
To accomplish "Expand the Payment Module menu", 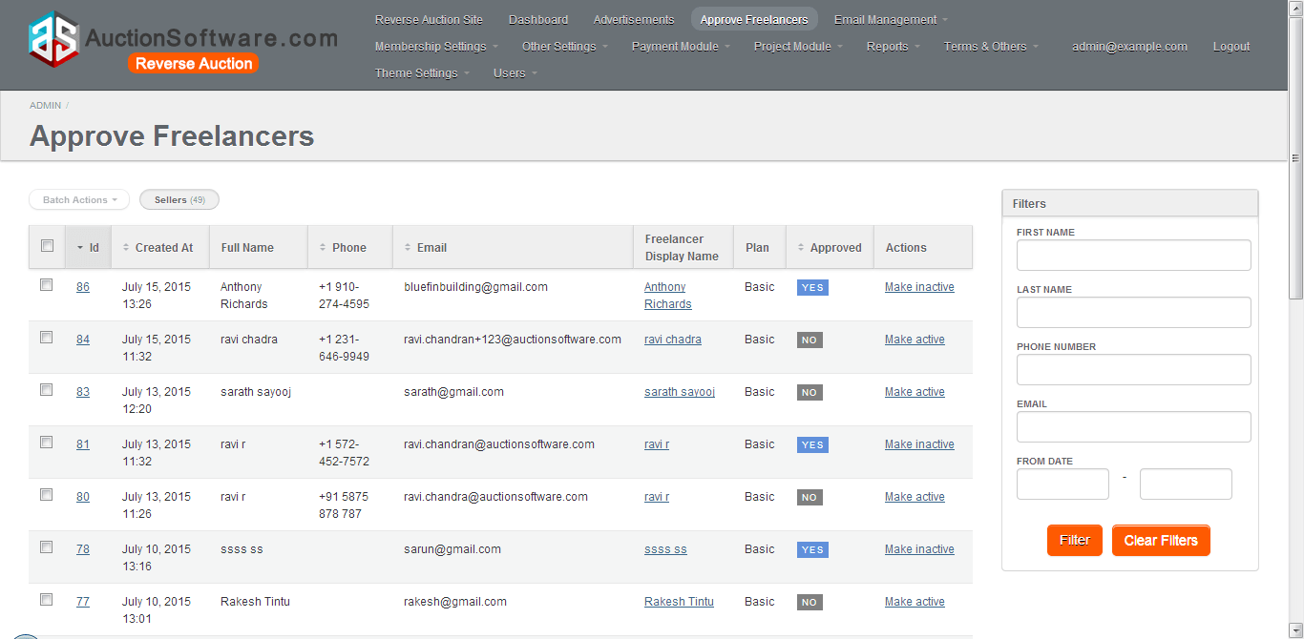I will (681, 46).
